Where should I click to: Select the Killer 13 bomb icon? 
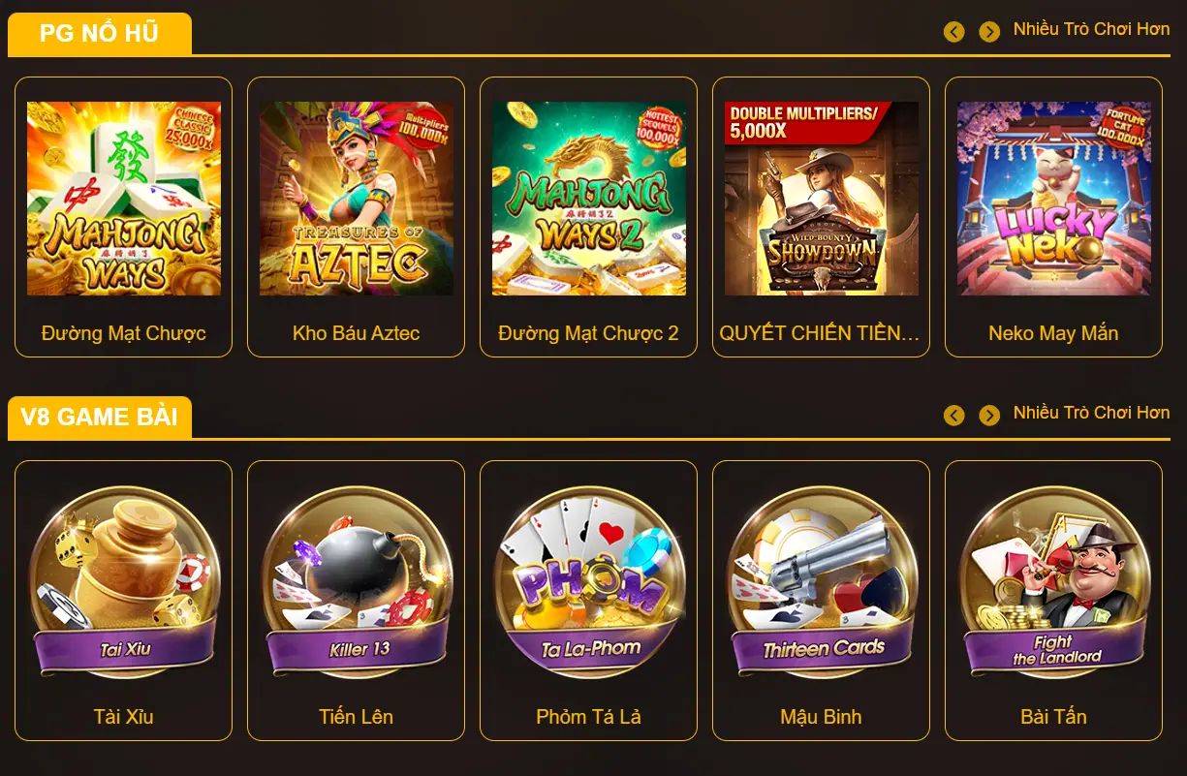coord(357,582)
